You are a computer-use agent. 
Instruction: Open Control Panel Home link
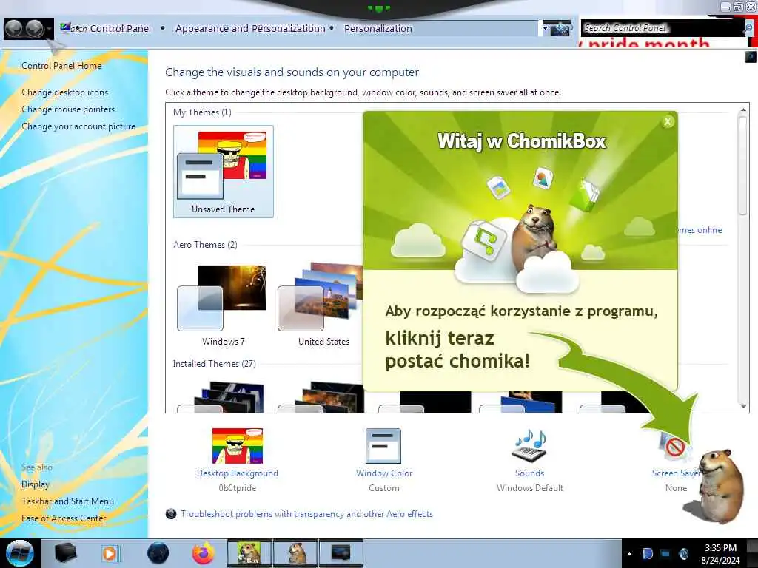(61, 66)
